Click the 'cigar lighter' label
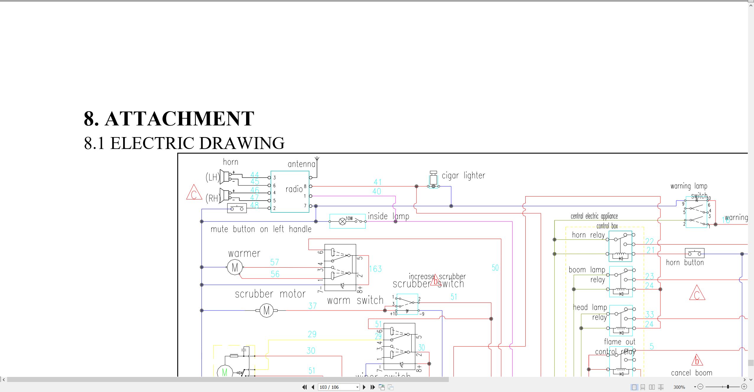 (463, 175)
